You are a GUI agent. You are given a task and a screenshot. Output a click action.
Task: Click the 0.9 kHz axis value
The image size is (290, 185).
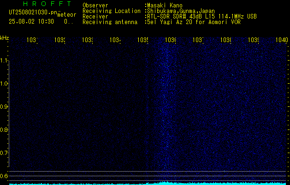(4, 107)
